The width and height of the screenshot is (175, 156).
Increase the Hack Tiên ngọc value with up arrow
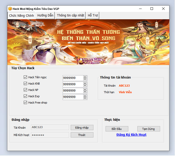point(85,77)
